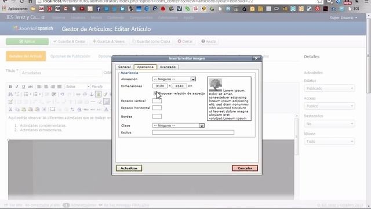This screenshot has height=209, width=371.
Task: Open find tool (binoculars icon)
Action: (x=10, y=94)
